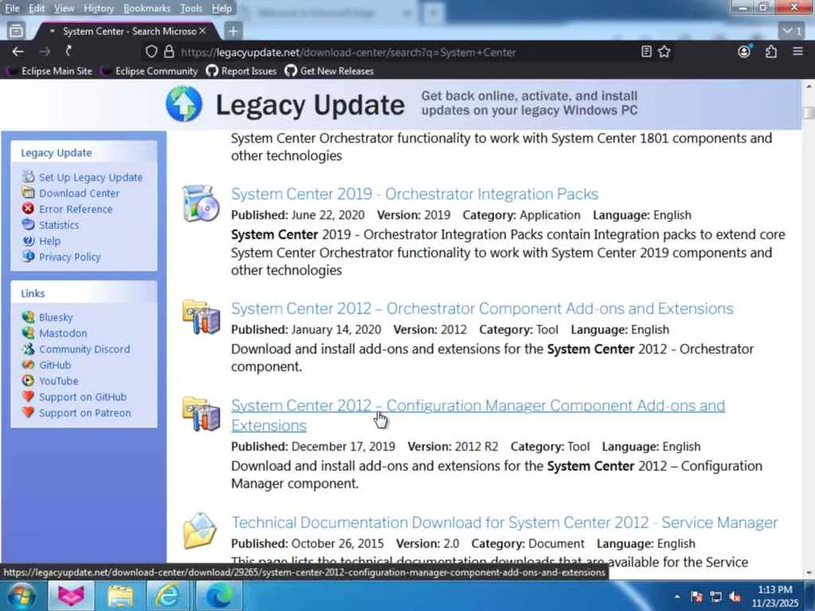Viewport: 815px width, 611px height.
Task: Show hidden system tray icons
Action: tap(677, 597)
